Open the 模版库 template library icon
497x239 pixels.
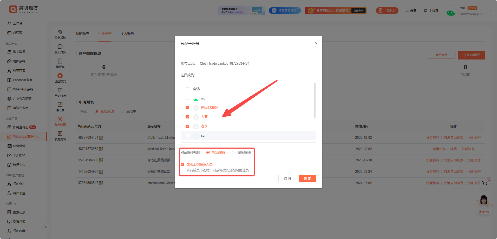tap(60, 61)
